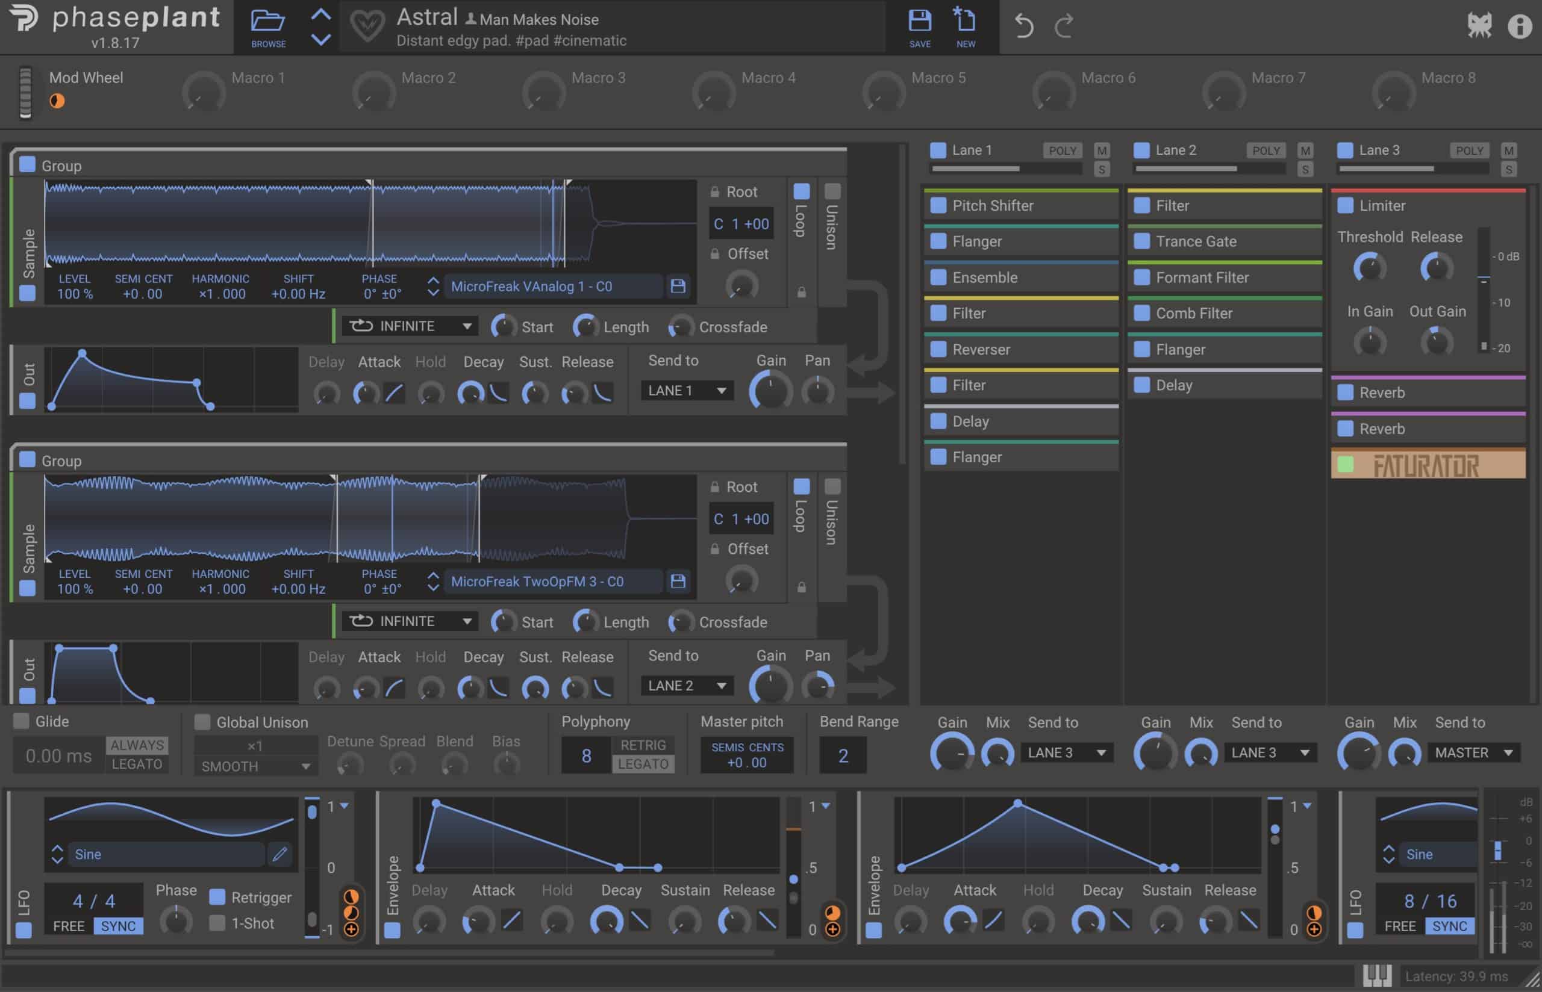Image resolution: width=1542 pixels, height=992 pixels.
Task: Click the Macro 1 knob
Action: pyautogui.click(x=204, y=93)
